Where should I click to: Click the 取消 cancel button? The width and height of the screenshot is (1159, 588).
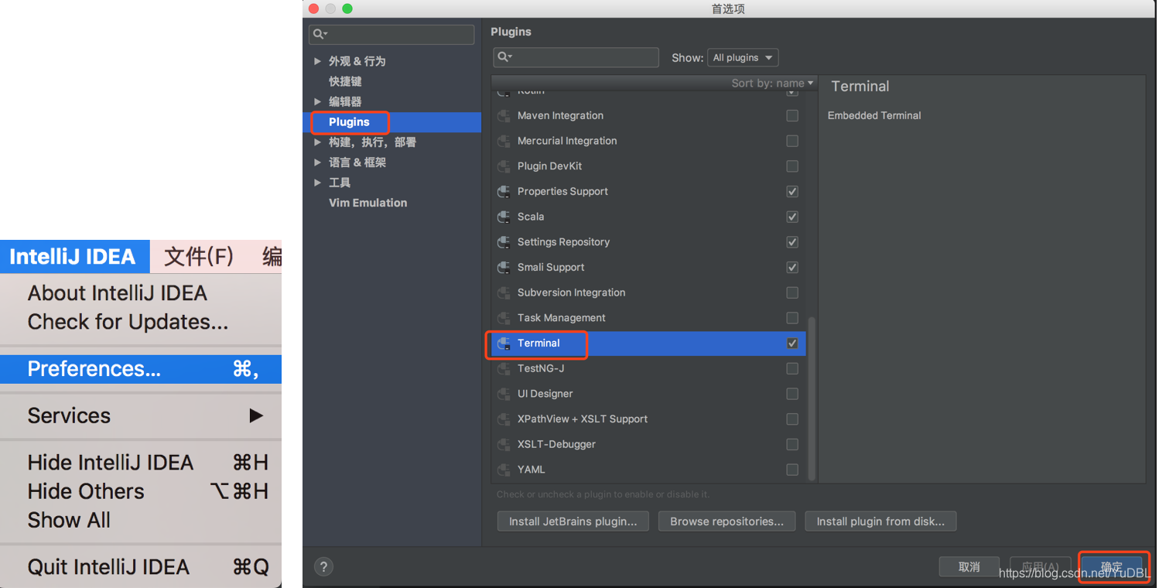[969, 567]
